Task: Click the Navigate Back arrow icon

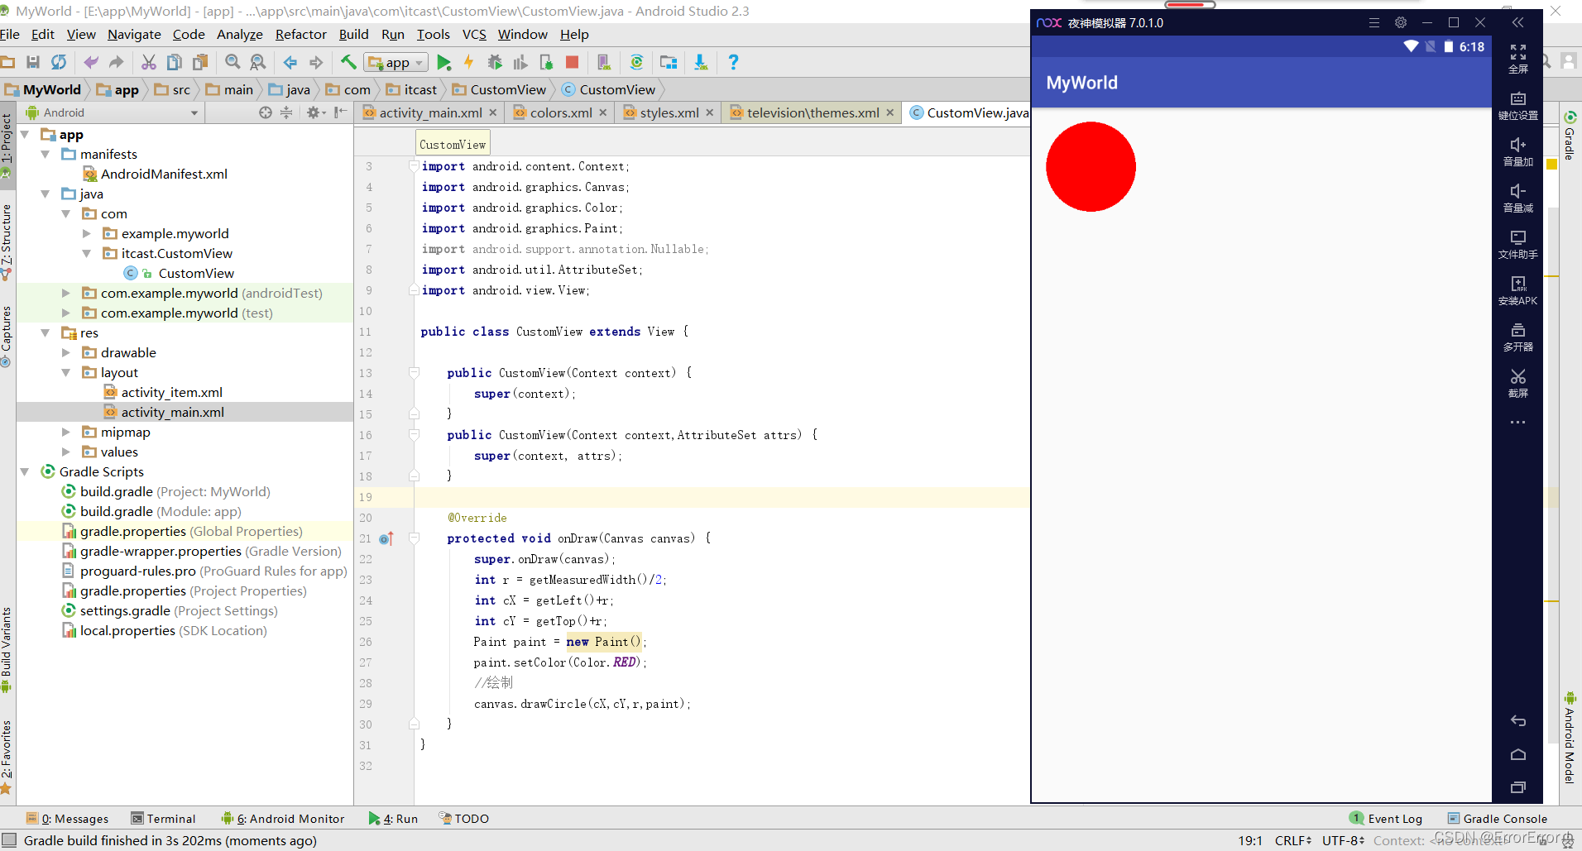Action: (290, 62)
